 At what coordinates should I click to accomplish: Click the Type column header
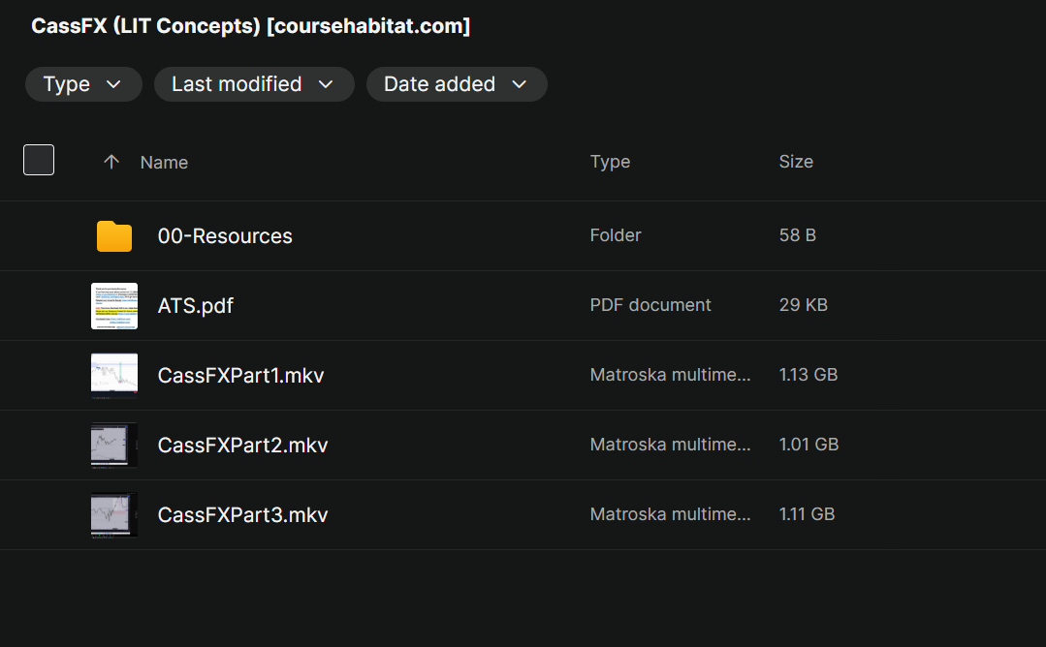click(610, 162)
